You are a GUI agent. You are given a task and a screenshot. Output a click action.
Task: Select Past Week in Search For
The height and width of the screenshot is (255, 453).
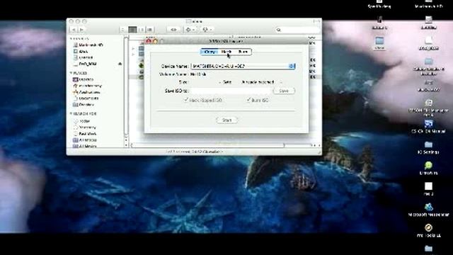tap(85, 134)
